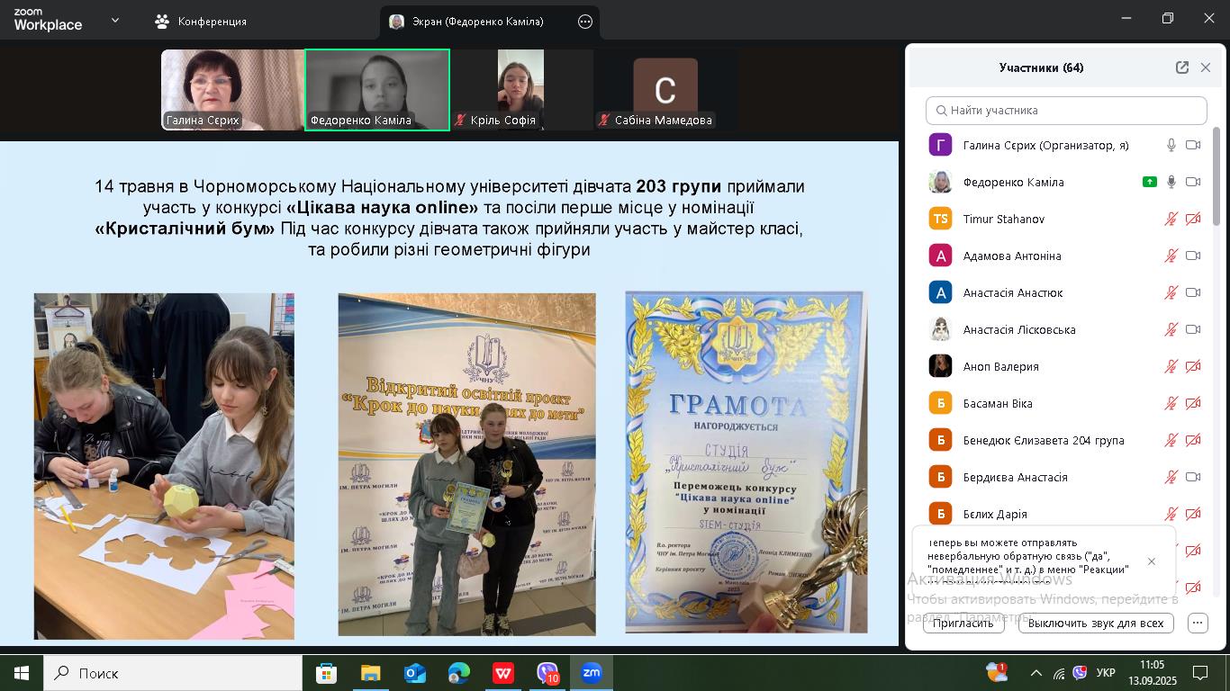
Task: Unmute Адамова Антоніна's microphone
Action: [x=1171, y=256]
